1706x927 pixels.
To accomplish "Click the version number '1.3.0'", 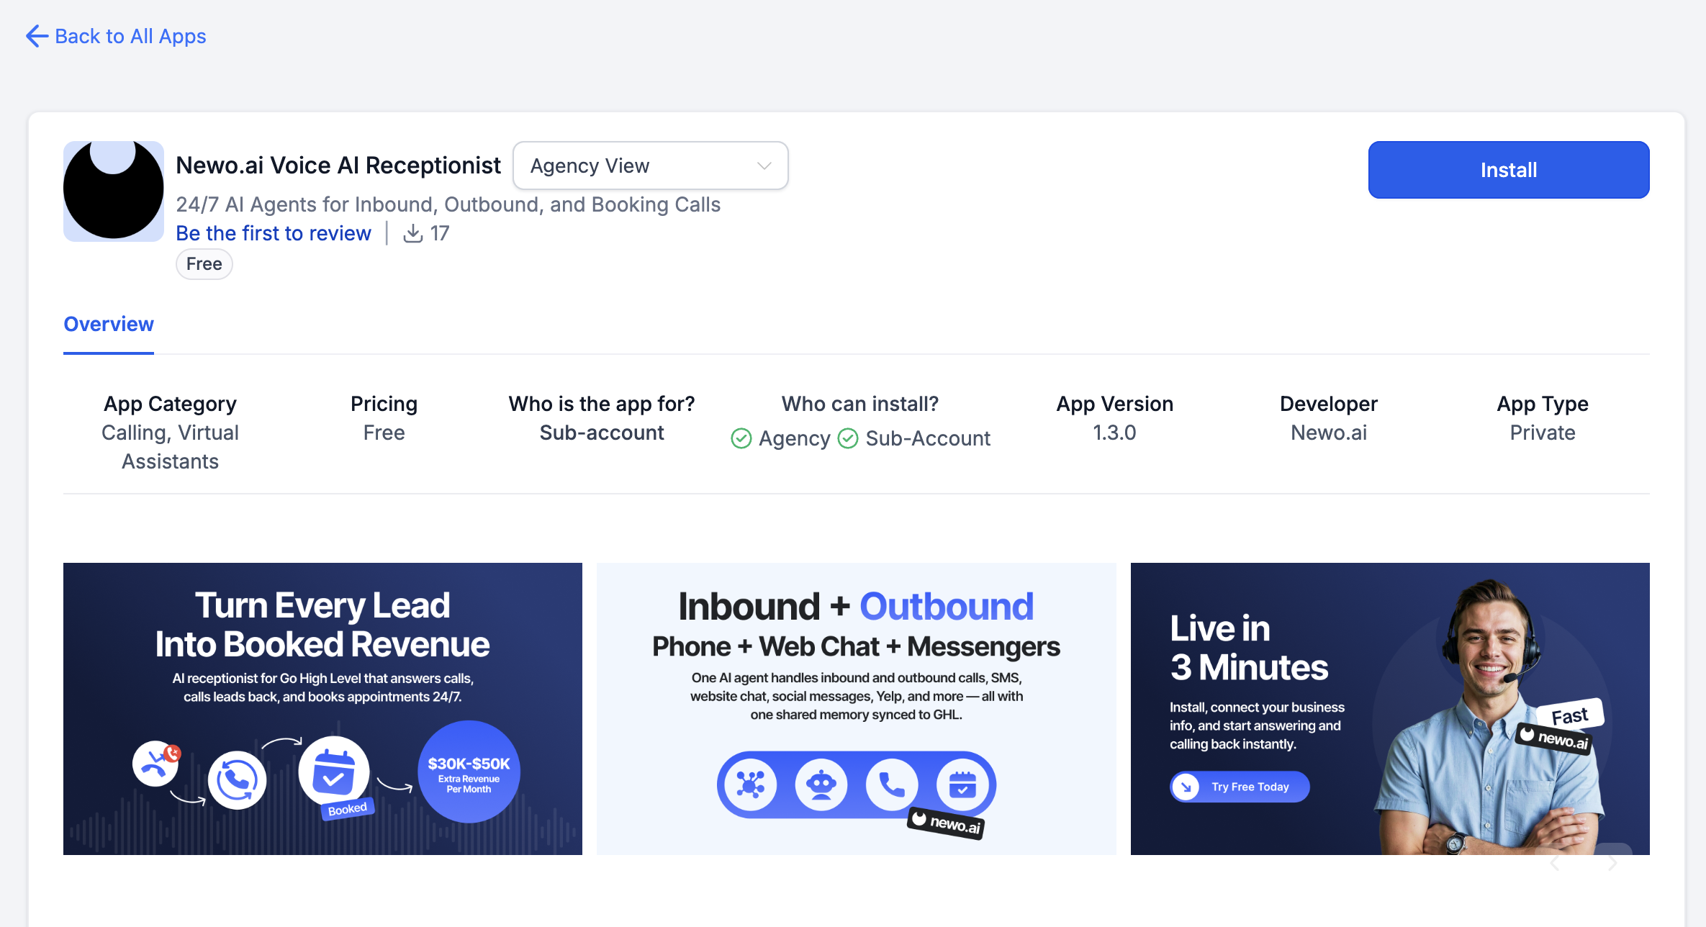I will point(1115,433).
